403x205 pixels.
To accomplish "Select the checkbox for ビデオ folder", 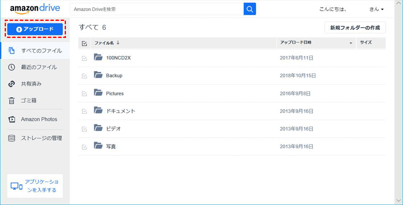I will click(x=84, y=129).
